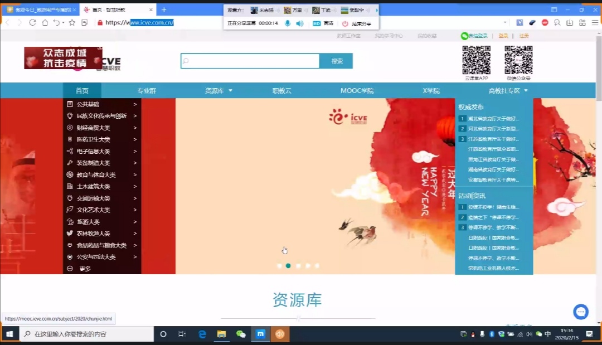Click the orange 登录 login link
602x345 pixels.
click(x=503, y=36)
